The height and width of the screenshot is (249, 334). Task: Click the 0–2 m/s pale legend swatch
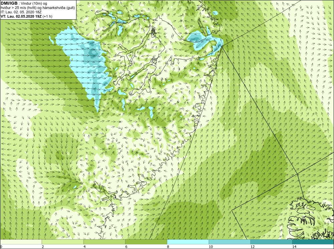(x=21, y=242)
